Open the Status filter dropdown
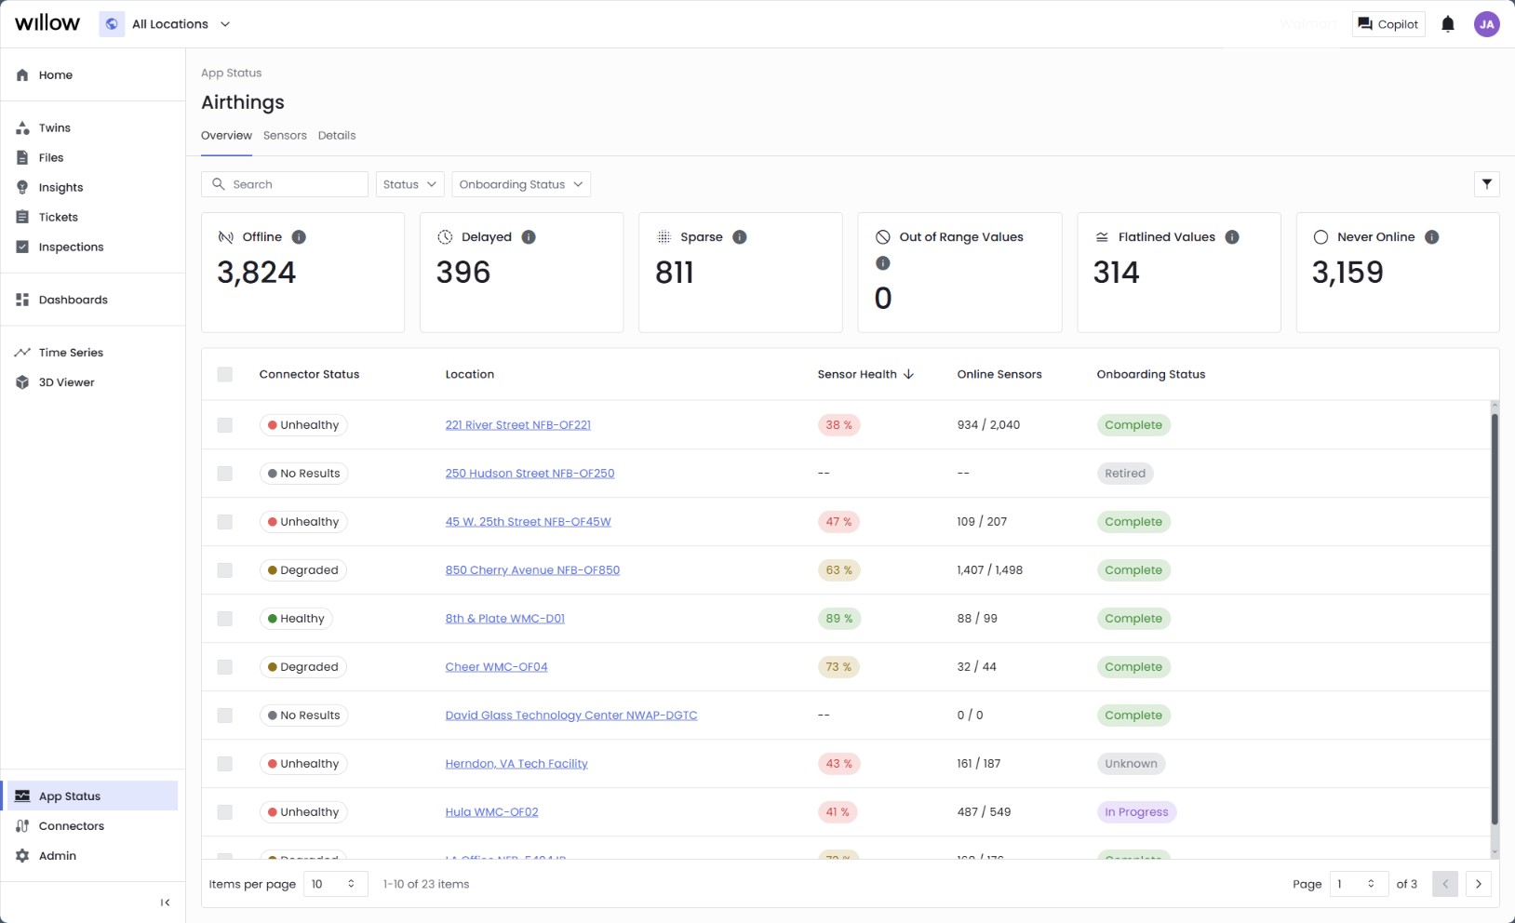 click(409, 183)
